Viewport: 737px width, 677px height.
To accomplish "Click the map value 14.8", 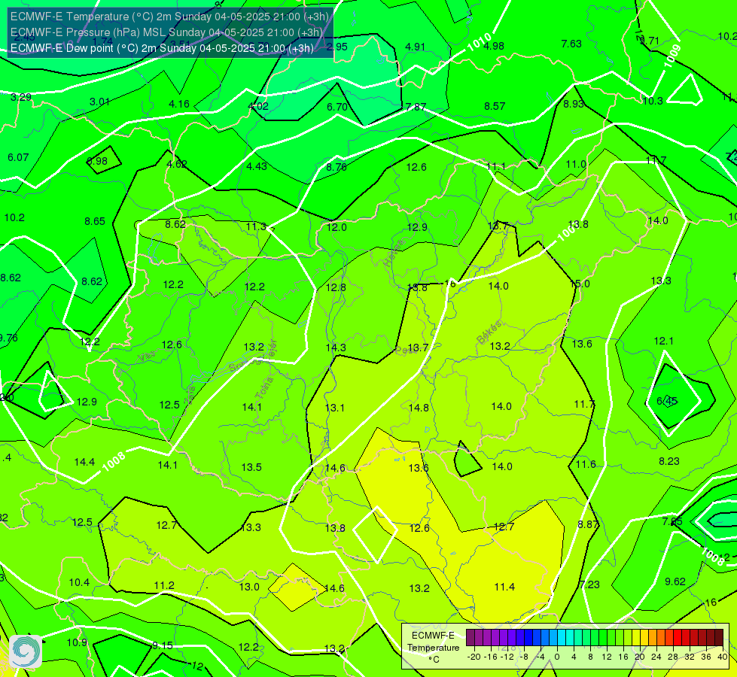I will pos(419,408).
